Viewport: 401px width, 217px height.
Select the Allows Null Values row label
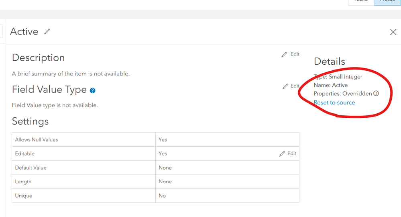(x=37, y=140)
